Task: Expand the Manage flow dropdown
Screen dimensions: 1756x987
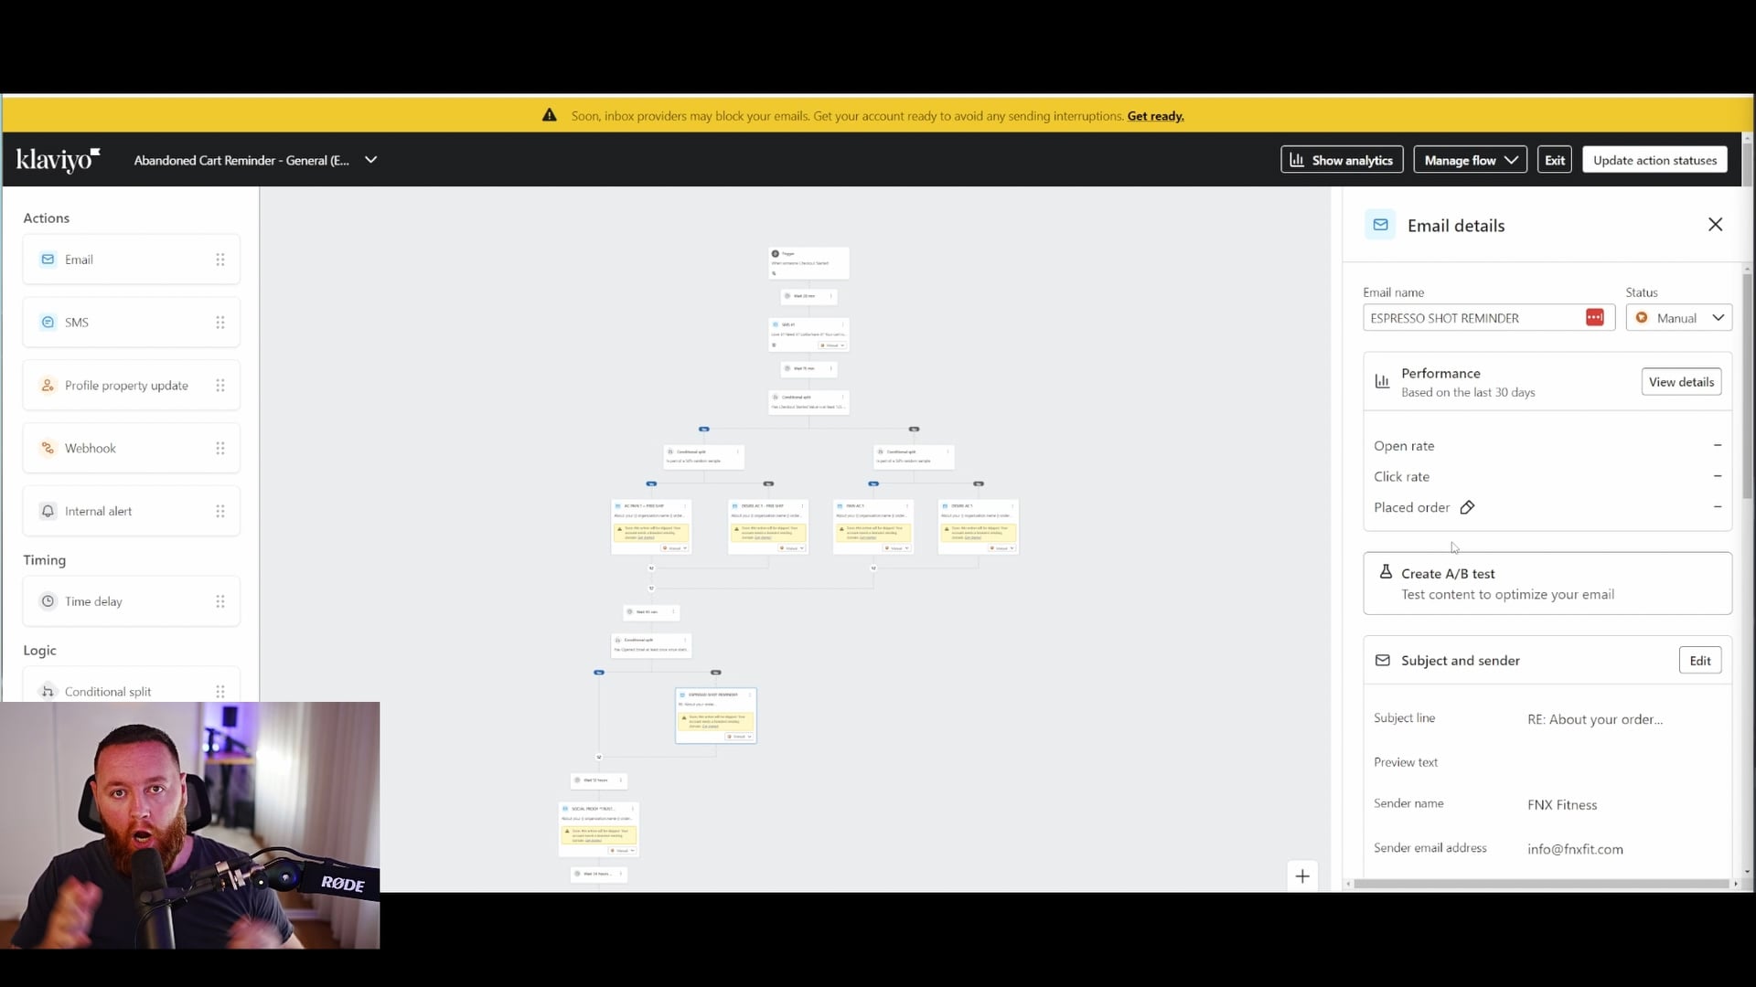Action: pos(1470,159)
